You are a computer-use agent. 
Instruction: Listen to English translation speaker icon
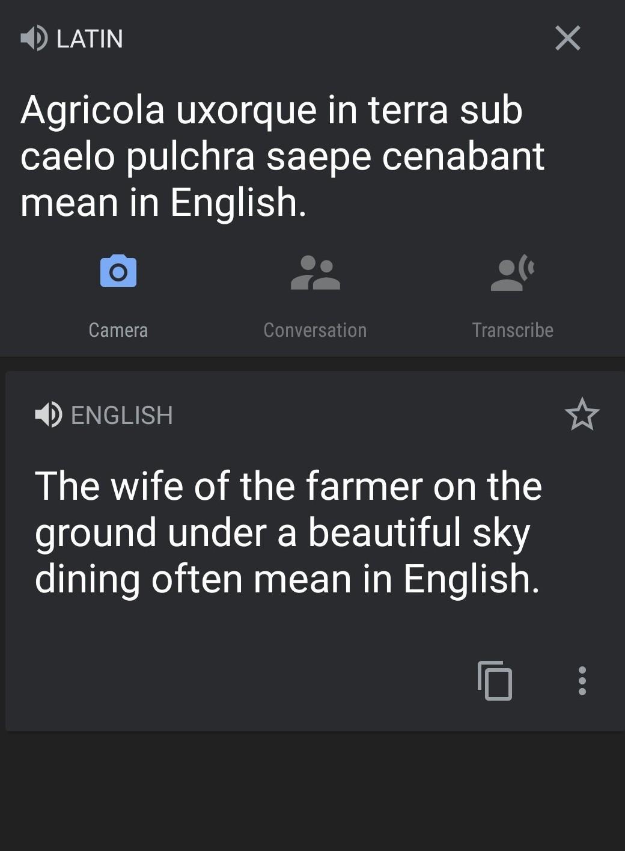click(48, 414)
